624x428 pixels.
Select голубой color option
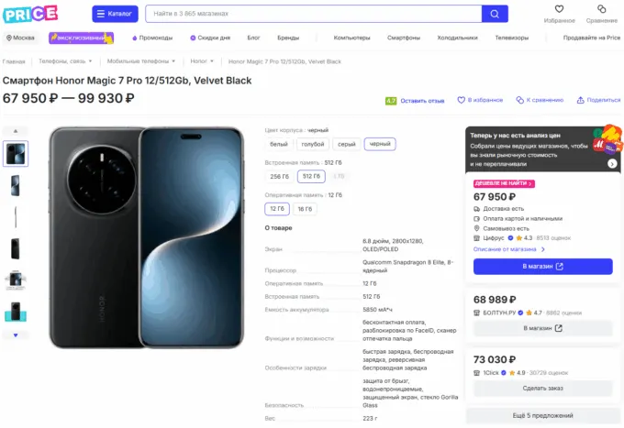313,144
